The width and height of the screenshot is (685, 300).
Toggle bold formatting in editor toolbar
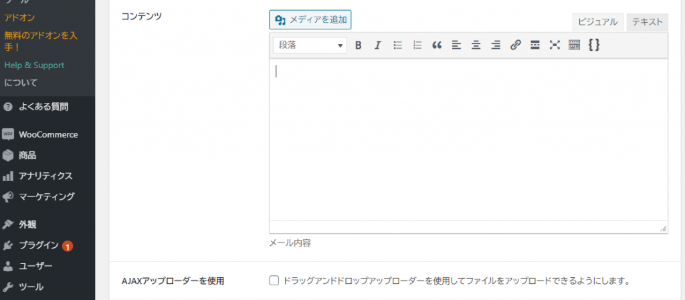coord(359,45)
